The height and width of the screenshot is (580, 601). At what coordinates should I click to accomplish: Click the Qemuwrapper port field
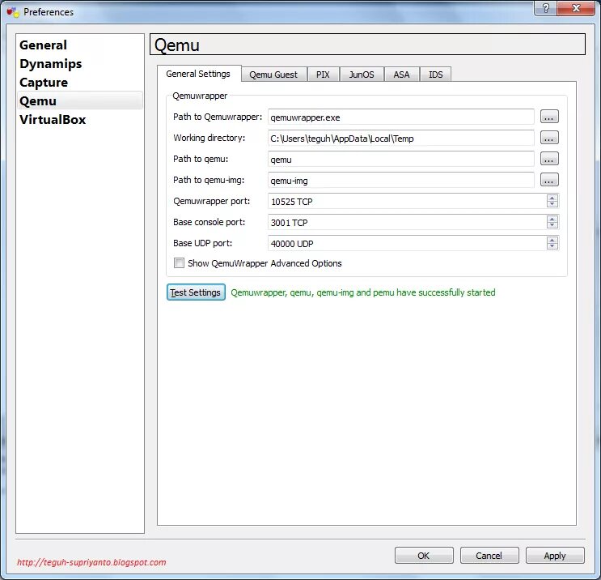click(x=406, y=202)
